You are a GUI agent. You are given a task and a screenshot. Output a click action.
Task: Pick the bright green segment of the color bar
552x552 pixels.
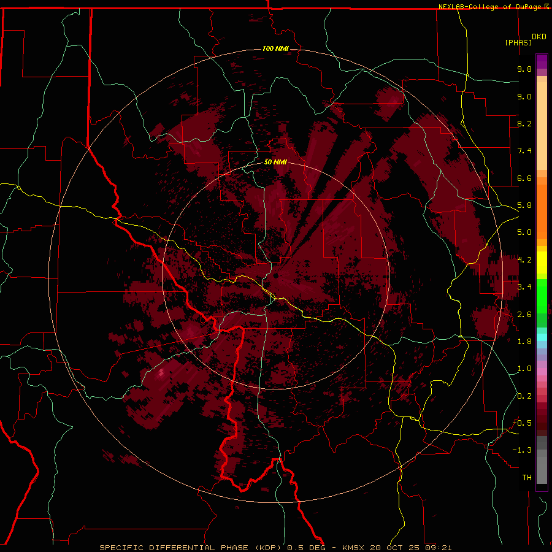pos(542,296)
